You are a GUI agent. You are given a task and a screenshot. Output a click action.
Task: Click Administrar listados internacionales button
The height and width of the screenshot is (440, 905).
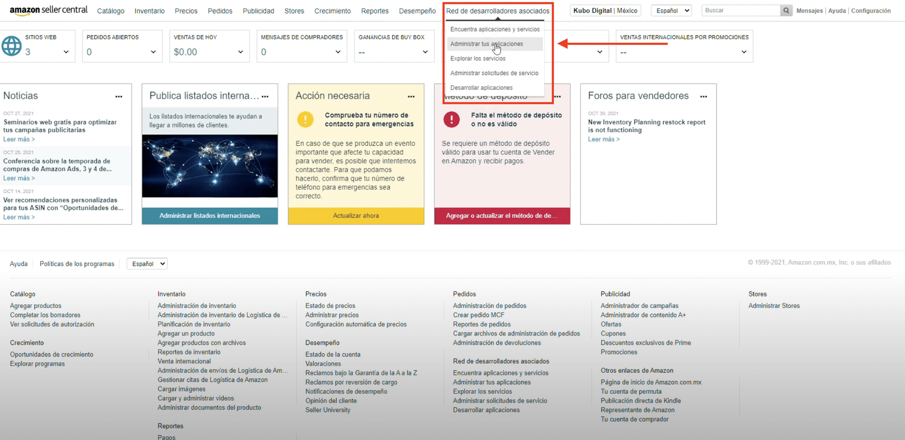pyautogui.click(x=210, y=216)
